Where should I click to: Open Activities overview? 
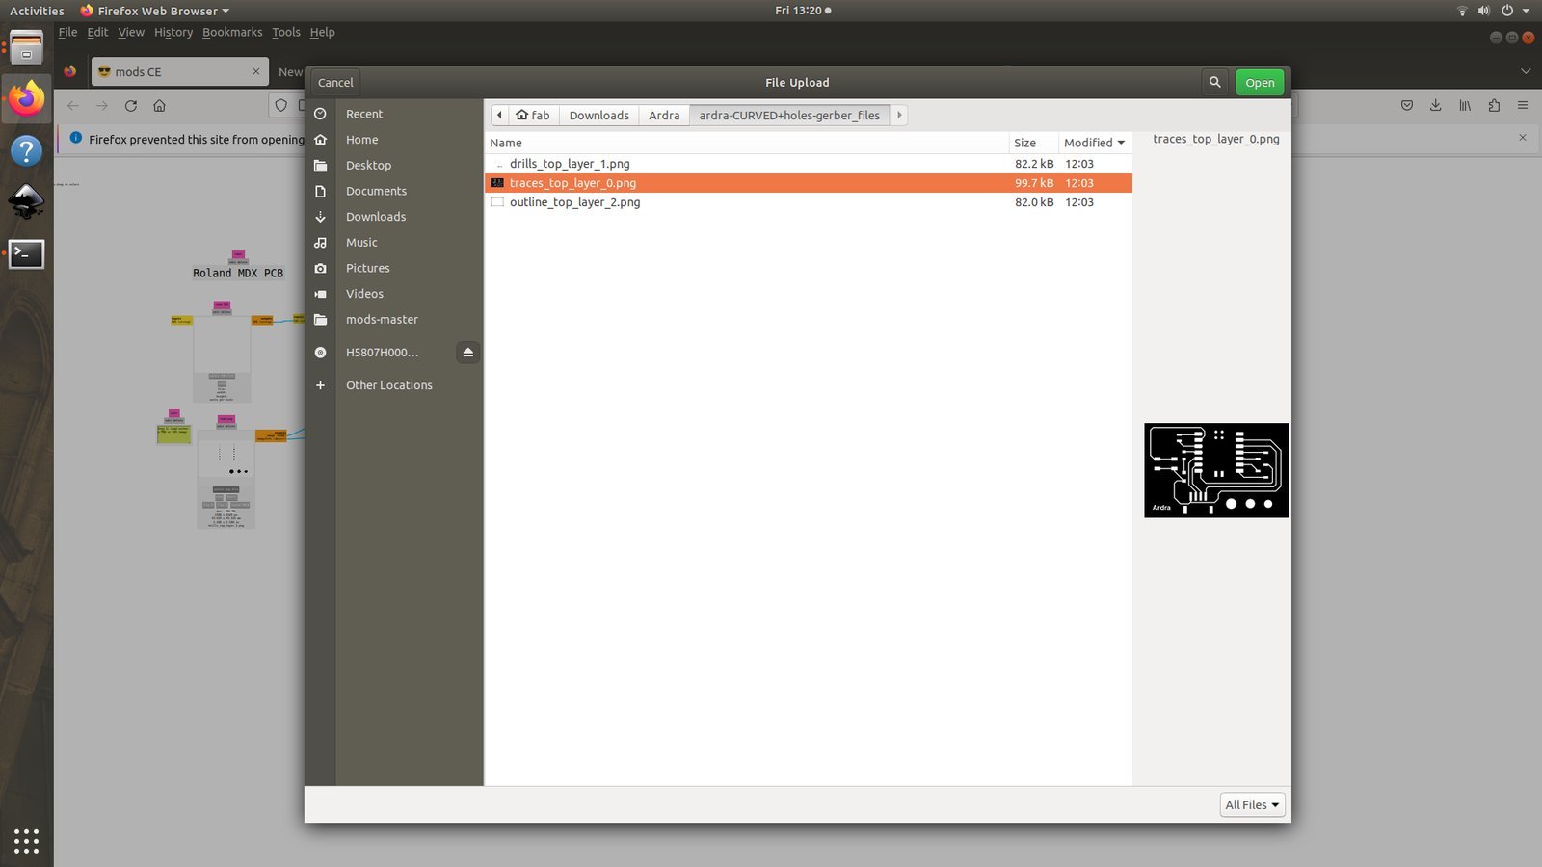point(37,11)
